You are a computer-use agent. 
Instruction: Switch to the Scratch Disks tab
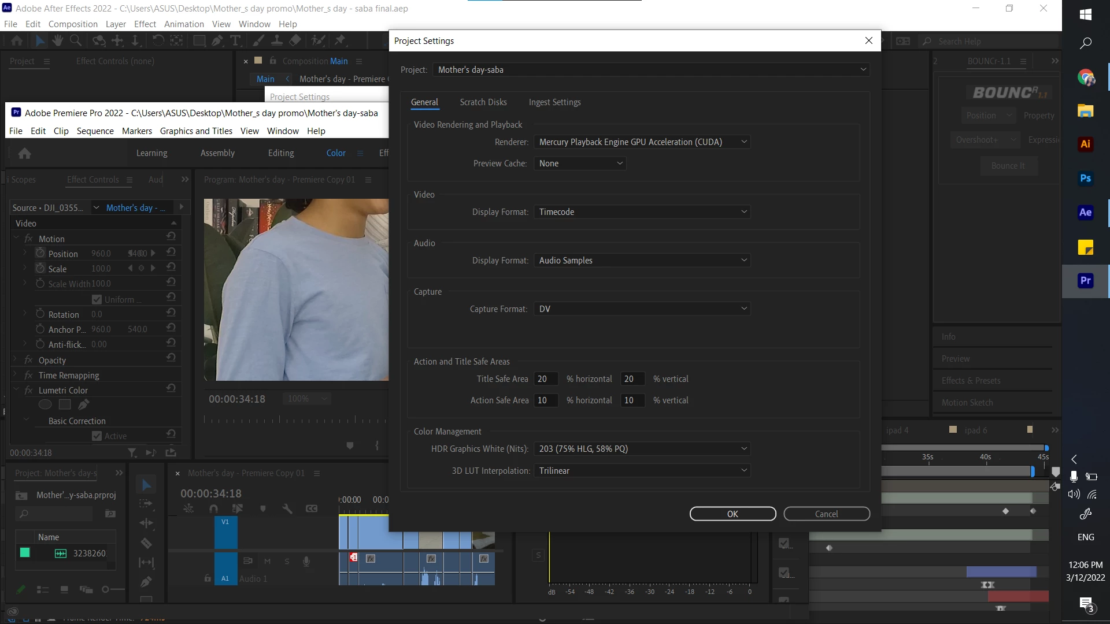[483, 102]
